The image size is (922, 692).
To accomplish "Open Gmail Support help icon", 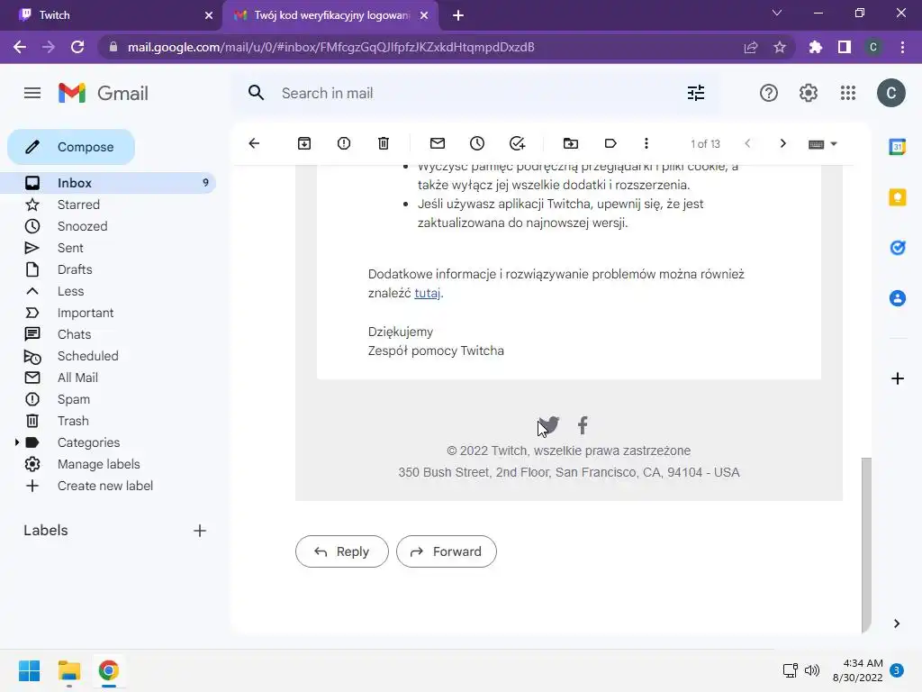I will tap(769, 93).
